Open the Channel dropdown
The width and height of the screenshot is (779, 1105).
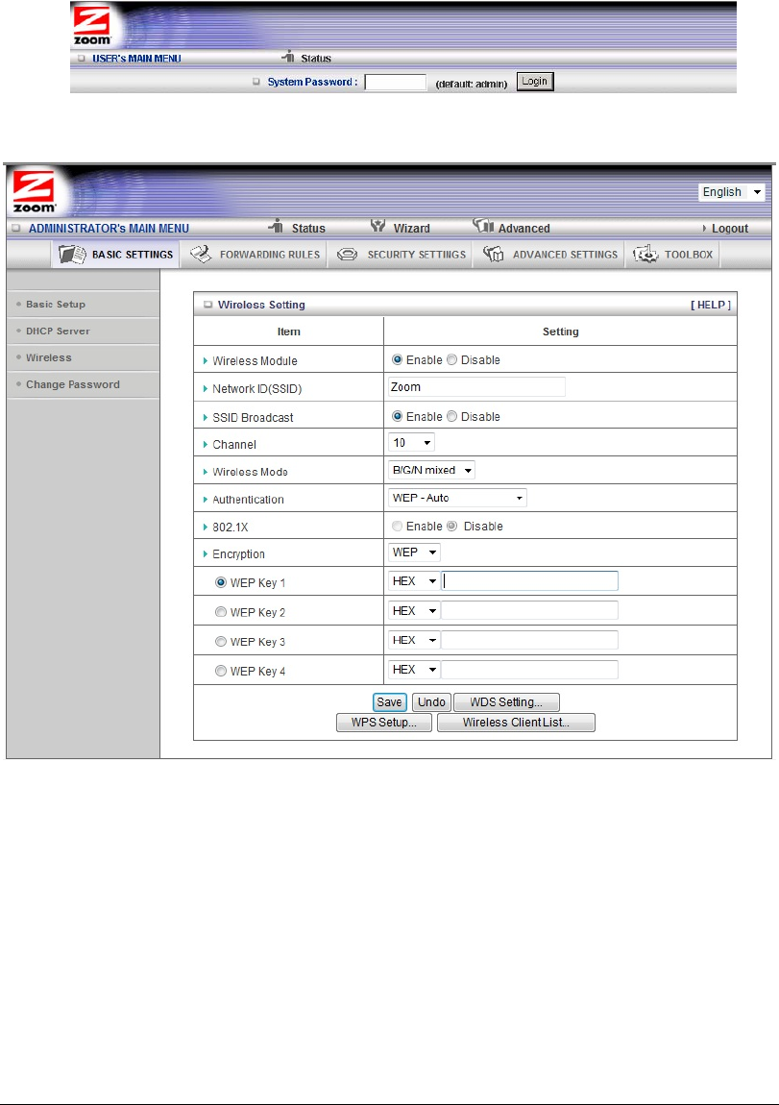pos(411,443)
